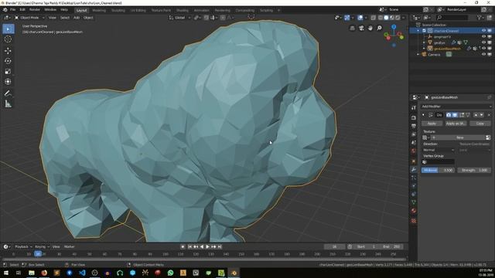
Task: Toggle visibility eye of geoLionBaseMesh object
Action: [x=483, y=49]
